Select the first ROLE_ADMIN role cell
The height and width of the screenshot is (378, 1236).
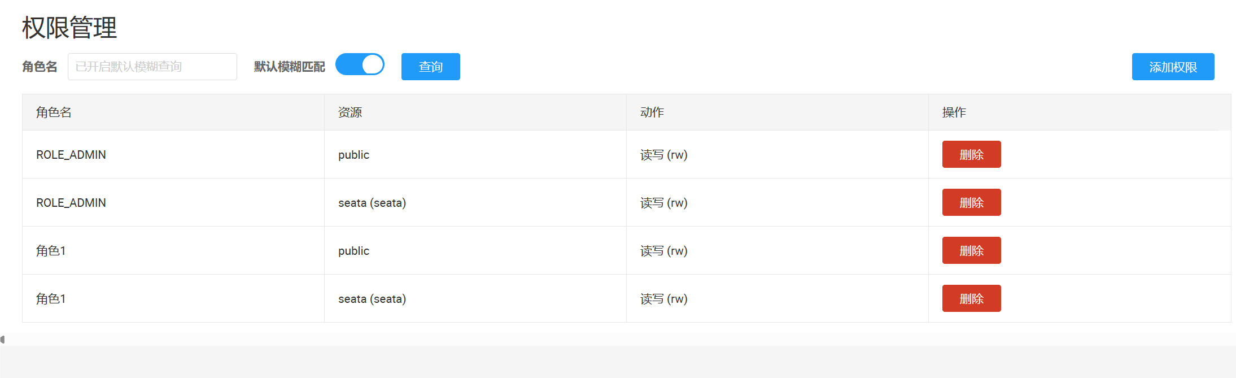tap(71, 155)
